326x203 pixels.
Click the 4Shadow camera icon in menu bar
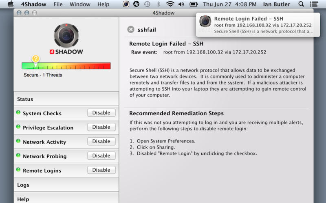coord(126,4)
